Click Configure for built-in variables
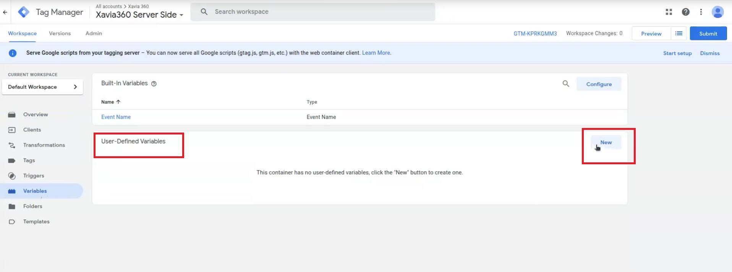 (x=599, y=84)
